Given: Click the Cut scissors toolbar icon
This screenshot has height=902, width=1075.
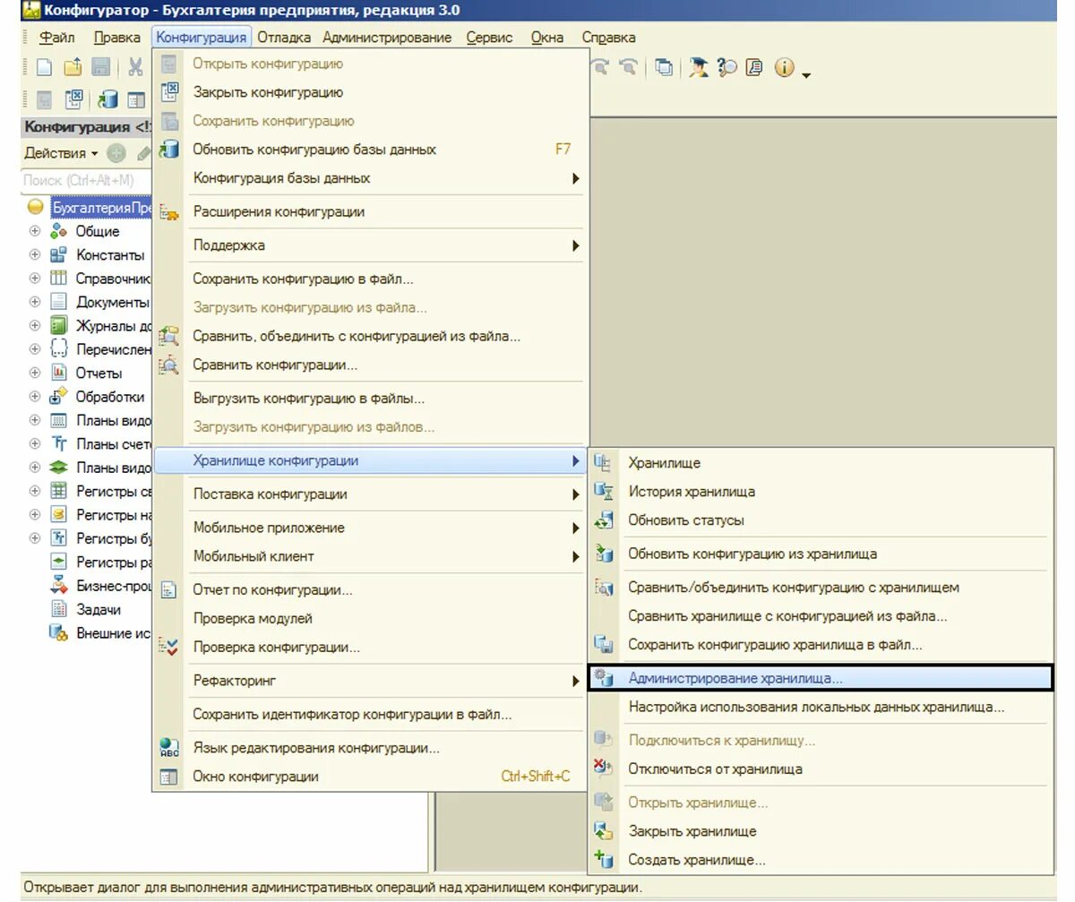Looking at the screenshot, I should [x=135, y=67].
